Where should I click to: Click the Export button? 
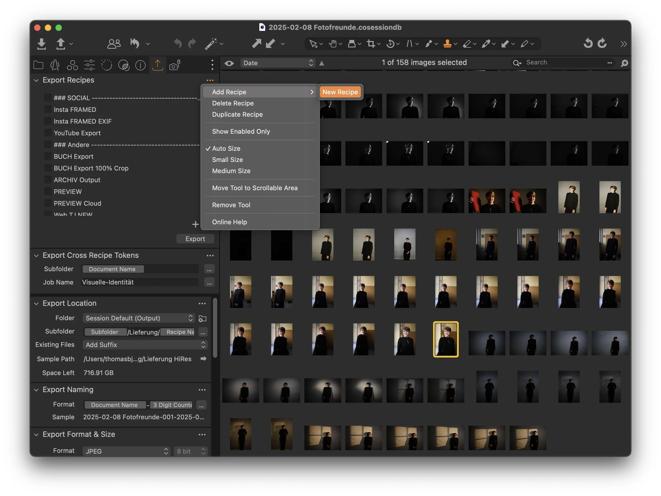point(195,239)
